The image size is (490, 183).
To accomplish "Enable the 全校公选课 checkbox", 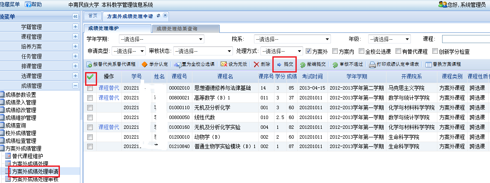I will coord(361,51).
